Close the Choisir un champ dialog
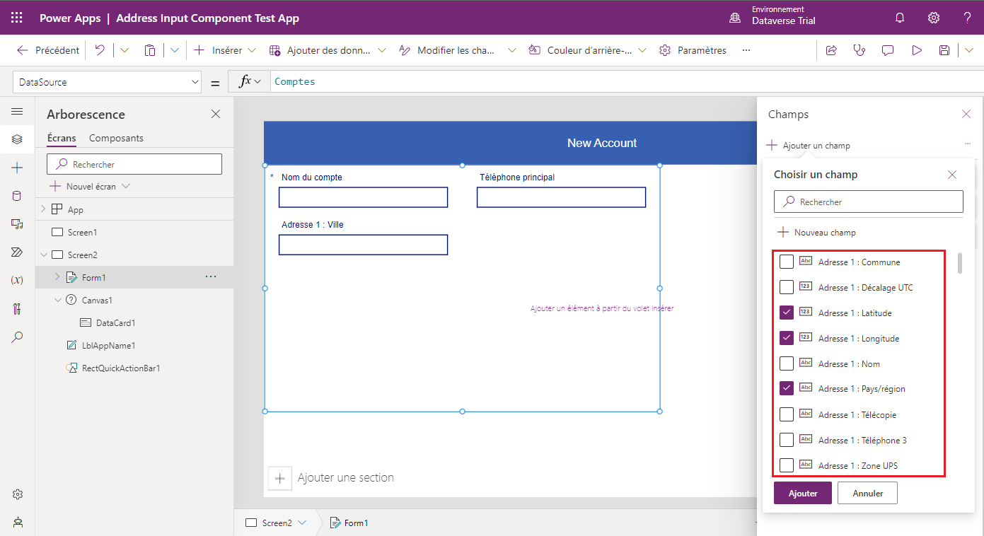Image resolution: width=984 pixels, height=536 pixels. (x=952, y=175)
